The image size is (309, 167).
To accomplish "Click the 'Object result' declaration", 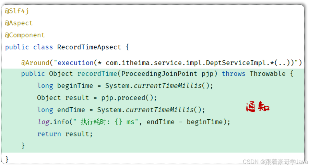I will 63,98.
